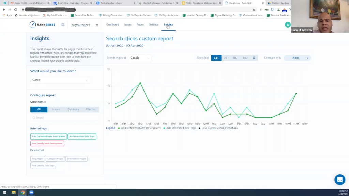The width and height of the screenshot is (349, 196).
Task: Show last 7d of data
Action: click(x=226, y=58)
